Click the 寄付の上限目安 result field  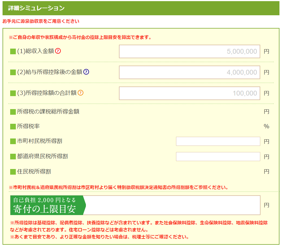coord(173,205)
